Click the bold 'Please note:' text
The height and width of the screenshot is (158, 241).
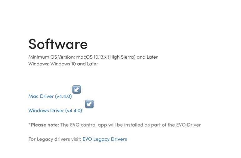[x=45, y=125]
